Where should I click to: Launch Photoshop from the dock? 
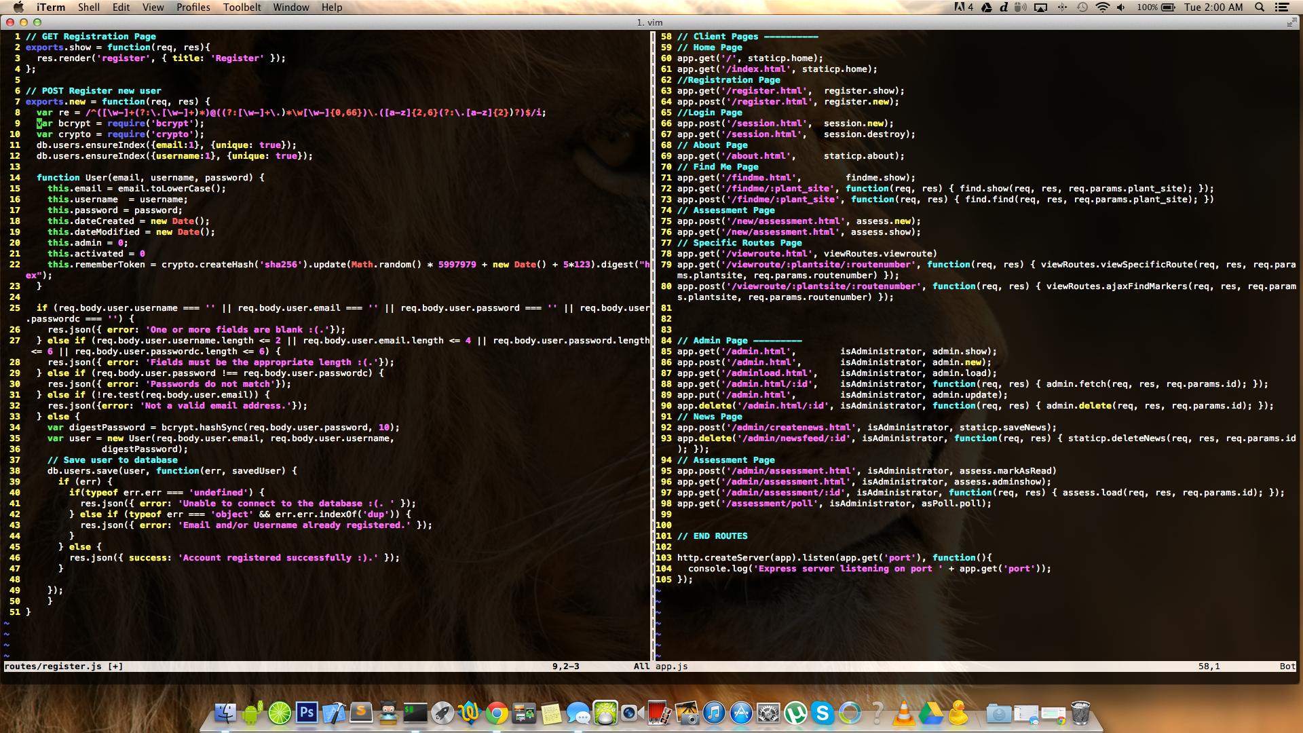(x=307, y=713)
